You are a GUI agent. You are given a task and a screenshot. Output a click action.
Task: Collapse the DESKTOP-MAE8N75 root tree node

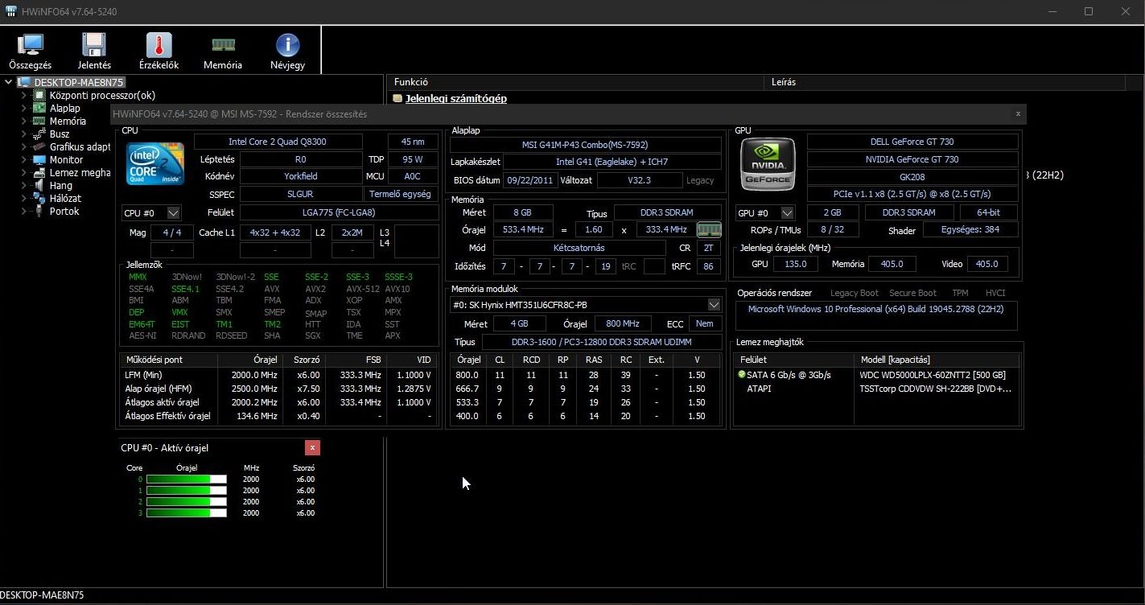pyautogui.click(x=9, y=82)
